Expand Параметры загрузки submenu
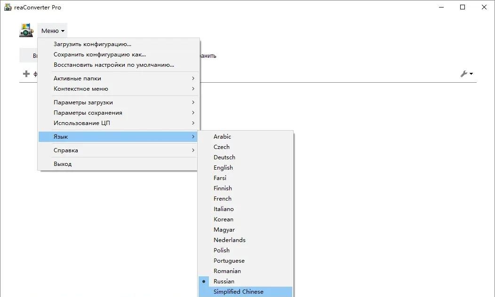The width and height of the screenshot is (495, 297). (x=119, y=102)
